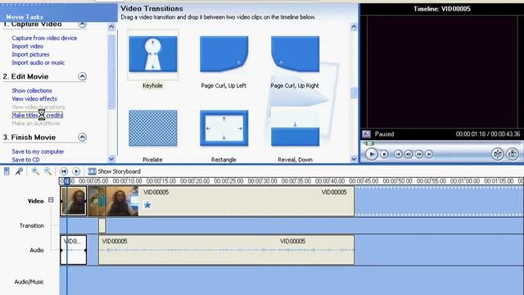This screenshot has width=524, height=295.
Task: Switch to Show Storyboard view
Action: (115, 171)
